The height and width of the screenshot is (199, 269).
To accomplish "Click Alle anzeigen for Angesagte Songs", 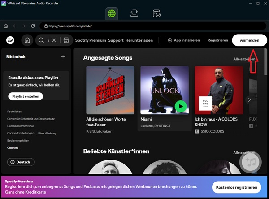I will point(244,59).
